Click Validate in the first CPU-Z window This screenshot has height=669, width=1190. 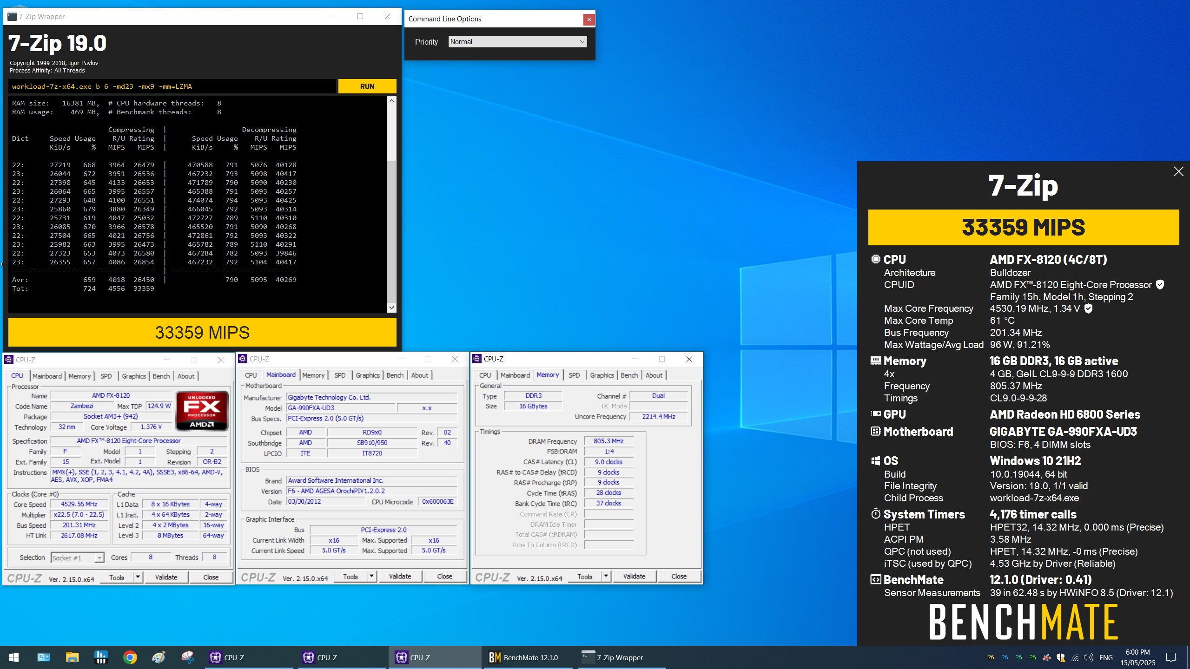(x=166, y=577)
